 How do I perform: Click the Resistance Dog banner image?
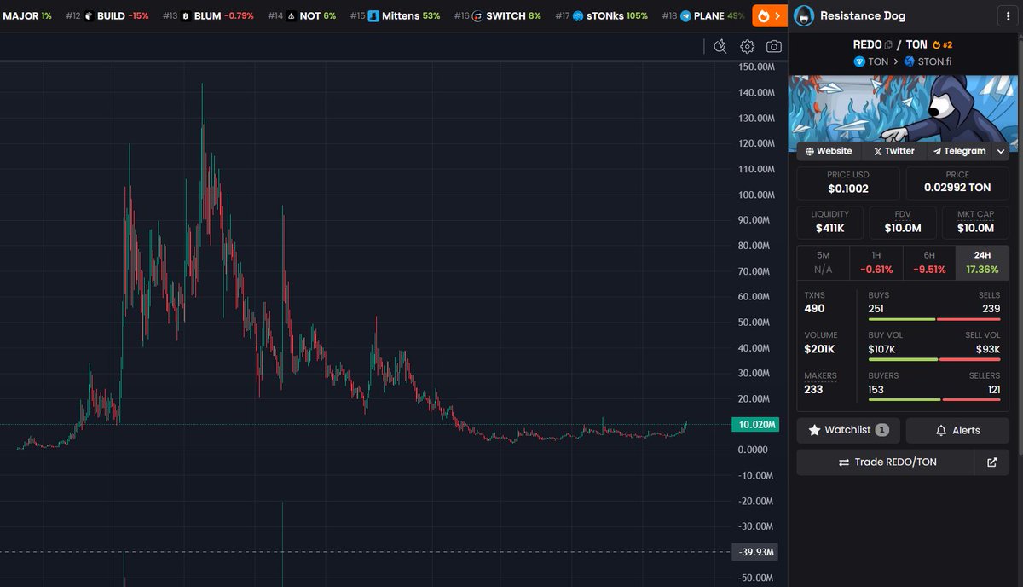[x=903, y=108]
